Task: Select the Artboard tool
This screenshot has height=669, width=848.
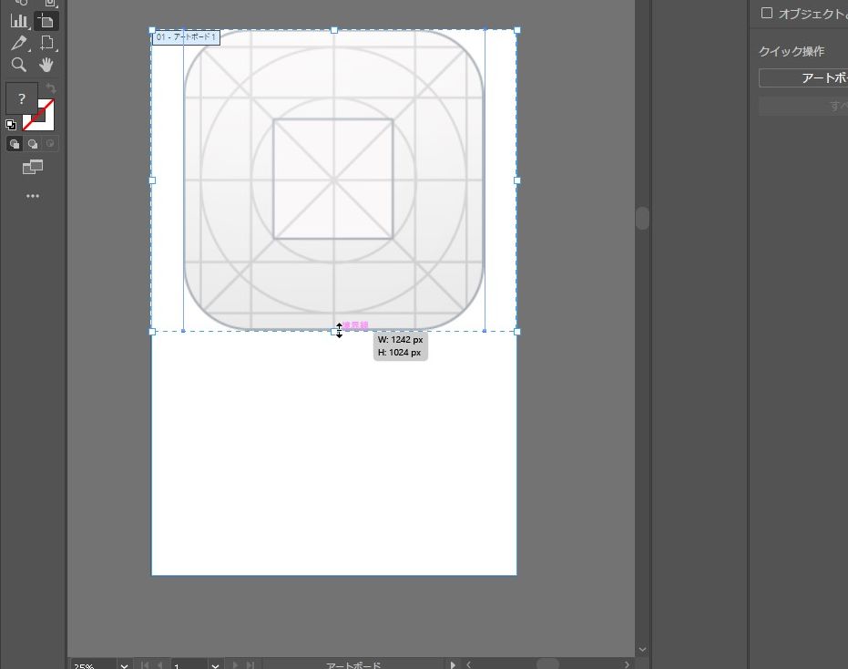Action: click(46, 20)
